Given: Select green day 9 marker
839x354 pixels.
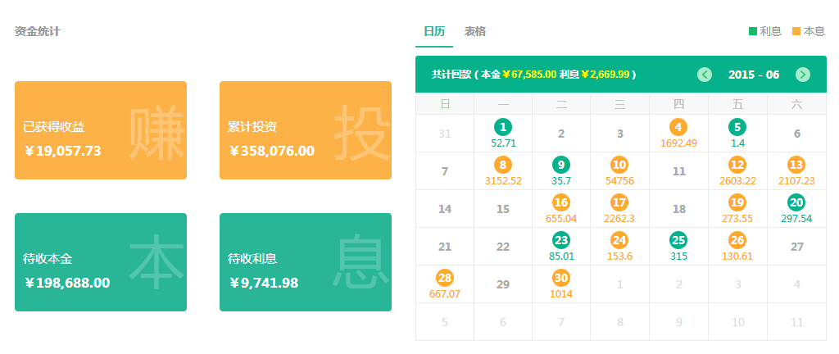Looking at the screenshot, I should 561,165.
